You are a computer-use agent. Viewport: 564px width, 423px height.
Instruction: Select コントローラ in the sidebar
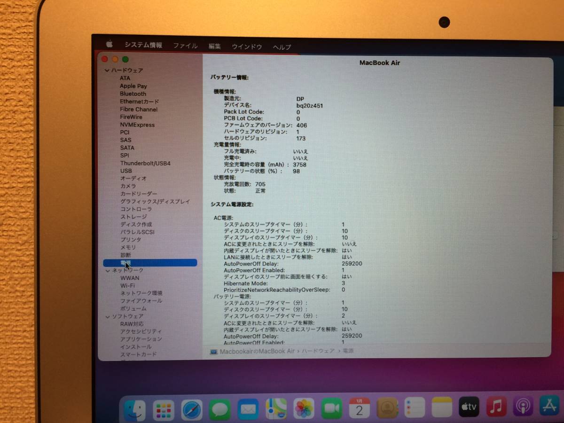(136, 209)
